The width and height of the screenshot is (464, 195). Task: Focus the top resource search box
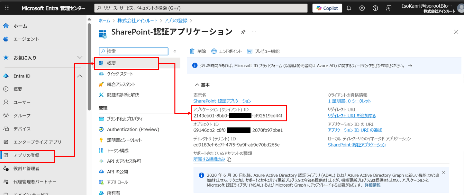click(x=201, y=8)
